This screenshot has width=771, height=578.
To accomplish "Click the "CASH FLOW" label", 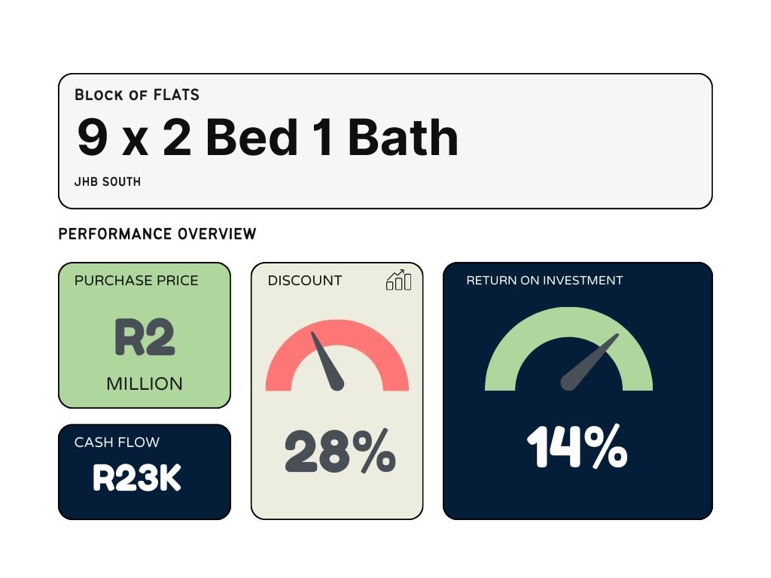I will pyautogui.click(x=117, y=443).
